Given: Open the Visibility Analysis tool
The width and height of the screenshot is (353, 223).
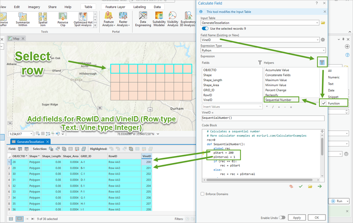Looking at the screenshot, I should (173, 19).
